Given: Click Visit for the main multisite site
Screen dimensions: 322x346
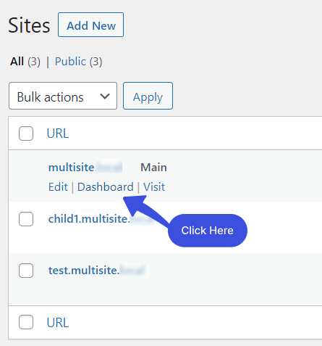Looking at the screenshot, I should (154, 187).
